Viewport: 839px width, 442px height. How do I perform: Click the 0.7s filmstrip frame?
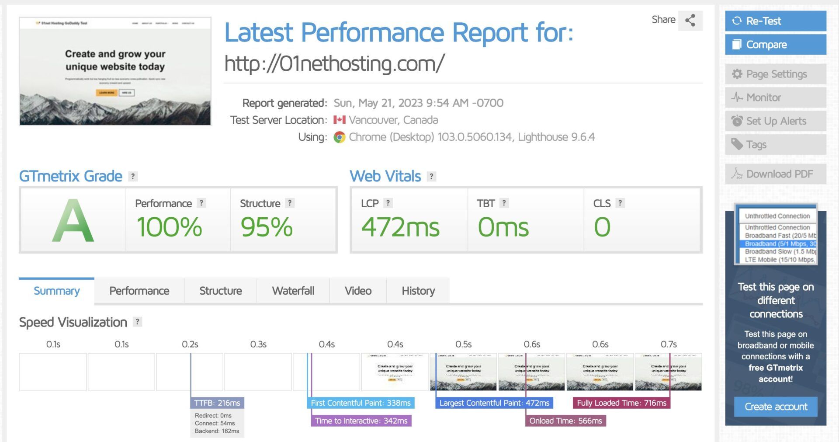tap(668, 372)
